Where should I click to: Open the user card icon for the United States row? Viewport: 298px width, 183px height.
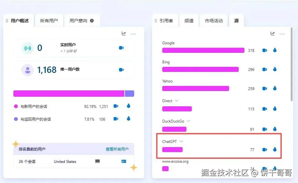coord(124,161)
